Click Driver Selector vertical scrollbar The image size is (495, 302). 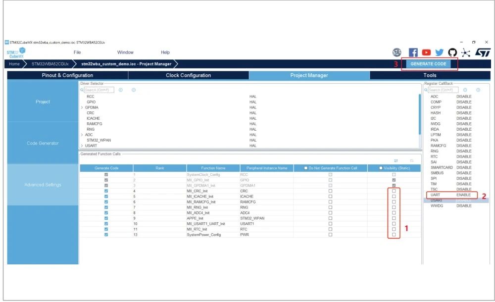[420, 114]
